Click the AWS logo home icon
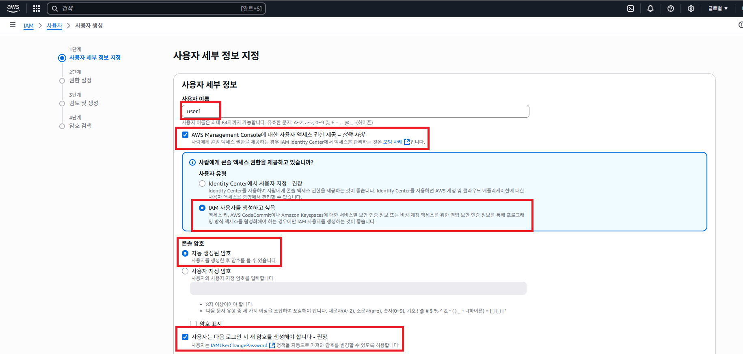743x354 pixels. (13, 8)
